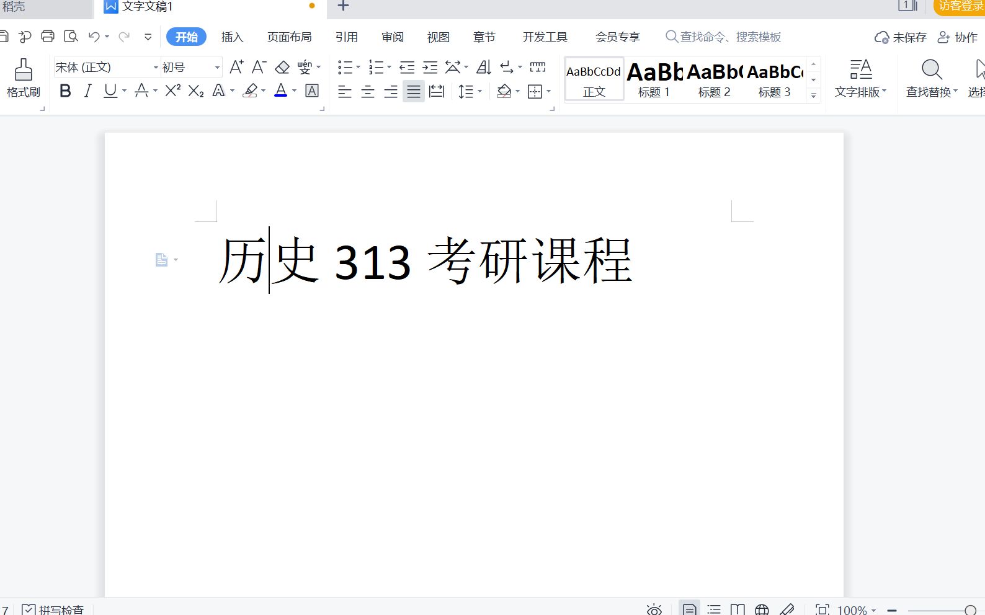Toggle 拼写检查 spell check

click(x=53, y=609)
